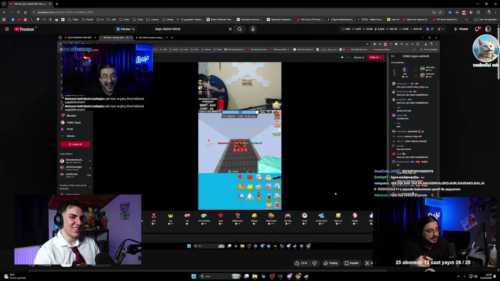
Task: Open Discord from taskbar
Action: pyautogui.click(x=289, y=276)
